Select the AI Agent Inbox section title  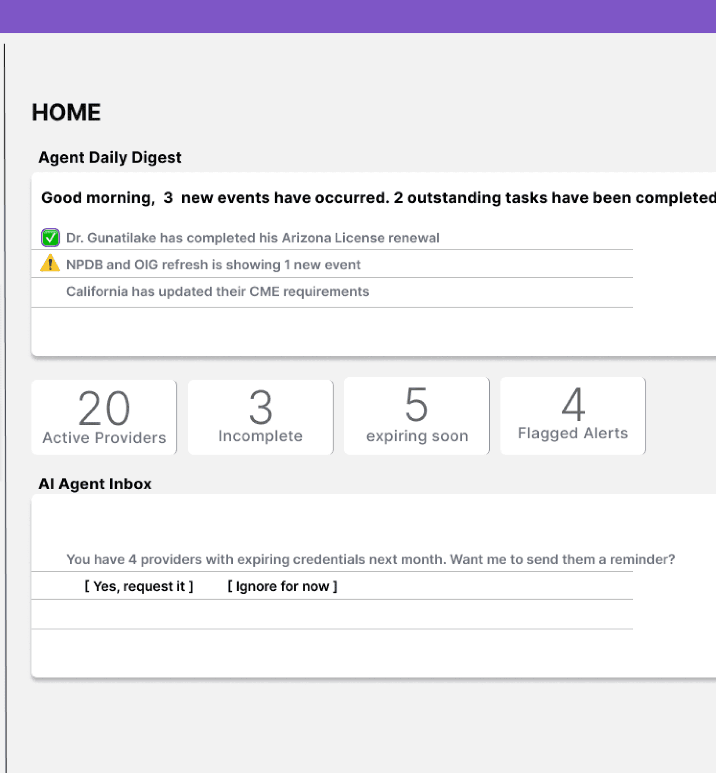pos(95,484)
